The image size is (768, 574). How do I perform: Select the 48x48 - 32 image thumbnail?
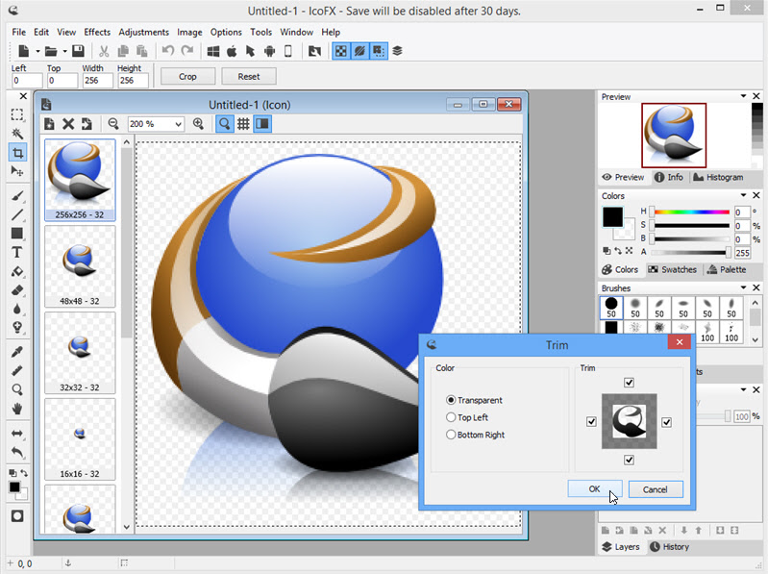point(80,266)
